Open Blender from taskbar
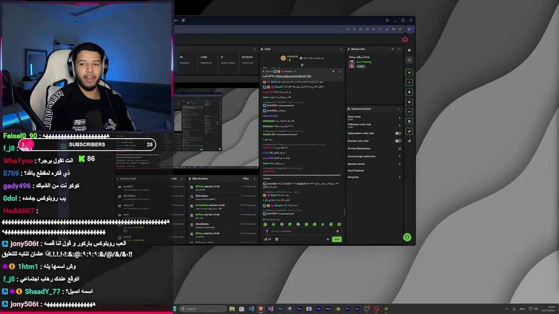559x314 pixels. [338, 309]
